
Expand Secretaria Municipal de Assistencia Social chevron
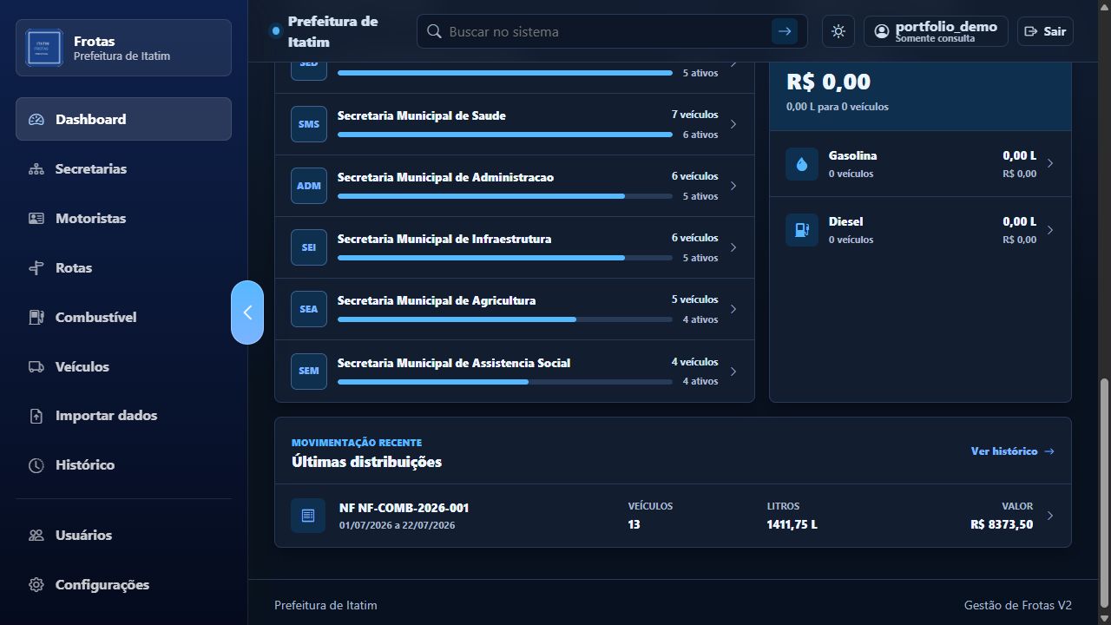[x=733, y=372]
